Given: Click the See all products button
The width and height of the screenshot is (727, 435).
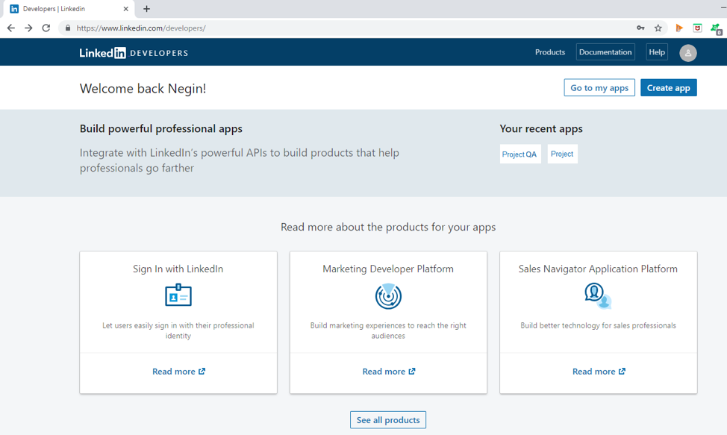Looking at the screenshot, I should [x=388, y=420].
